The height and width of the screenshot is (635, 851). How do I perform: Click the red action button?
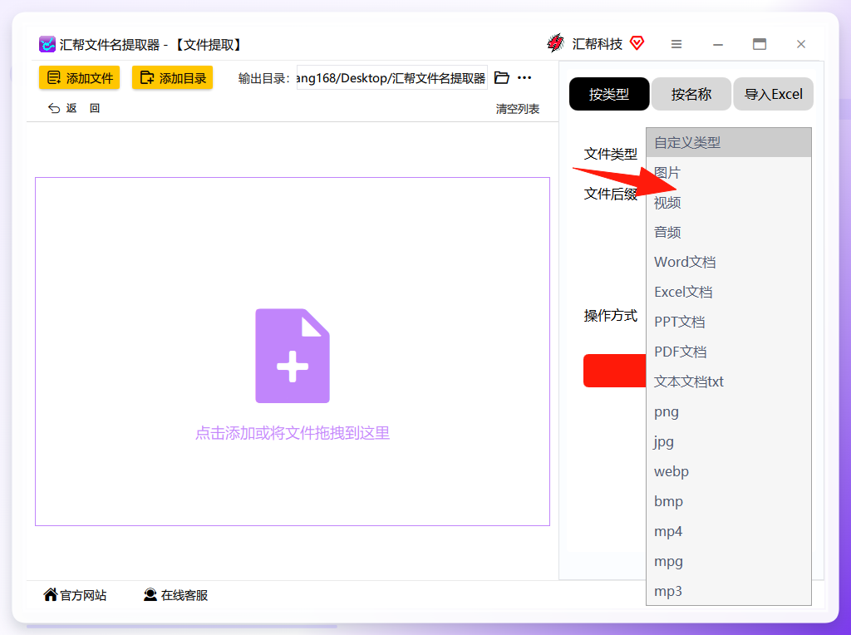(x=614, y=371)
